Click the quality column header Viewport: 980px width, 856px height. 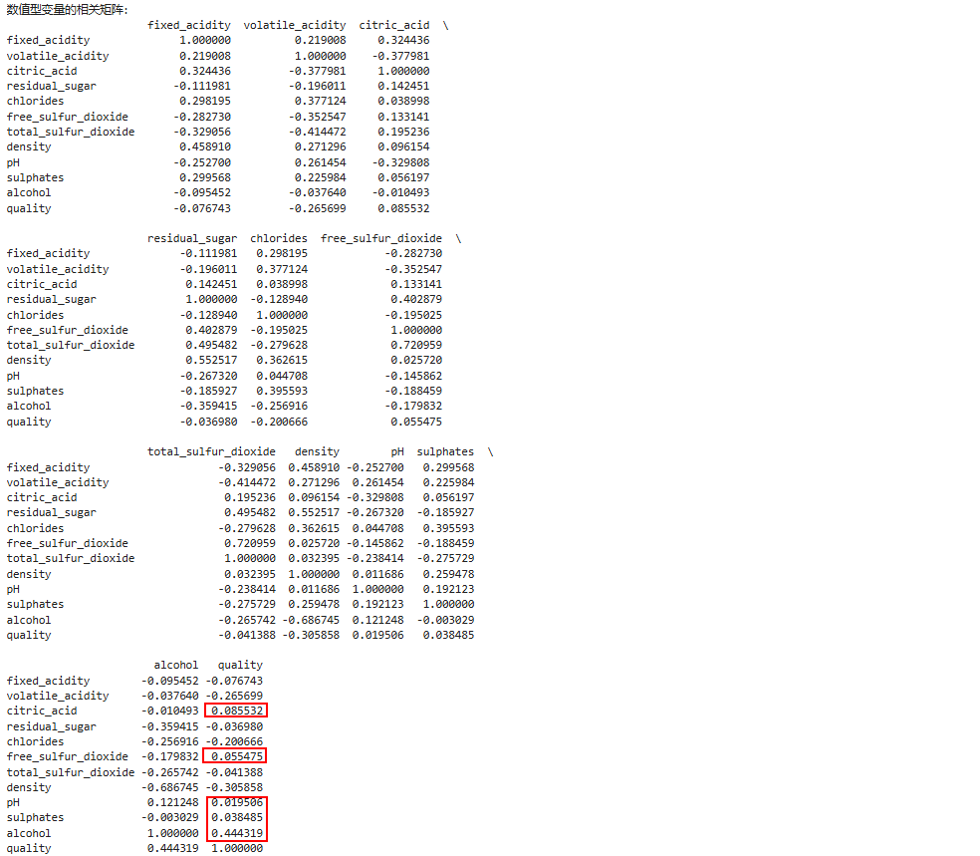[240, 665]
